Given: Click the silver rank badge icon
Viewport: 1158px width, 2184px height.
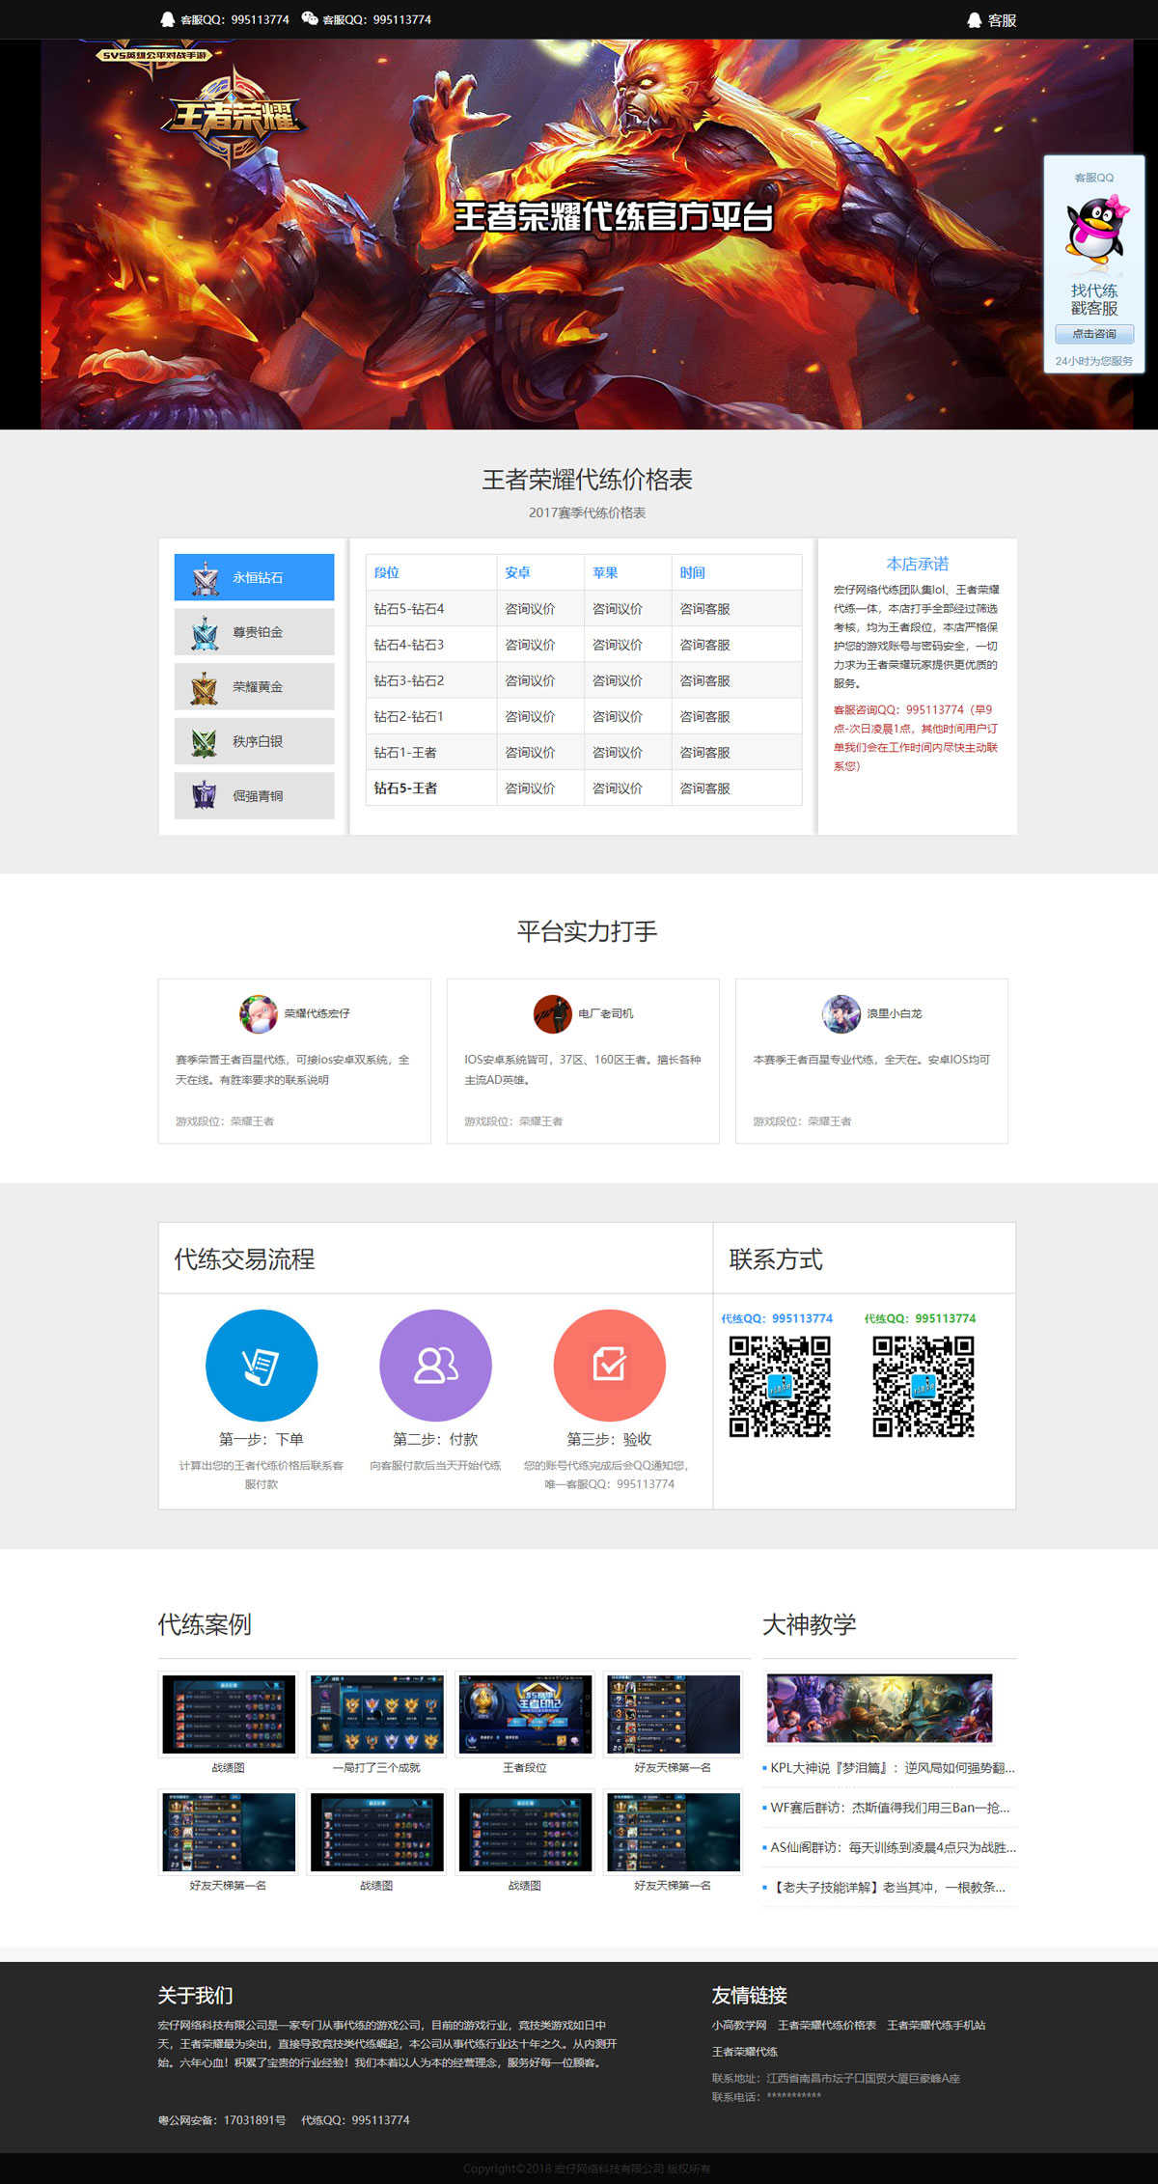Looking at the screenshot, I should pos(205,741).
